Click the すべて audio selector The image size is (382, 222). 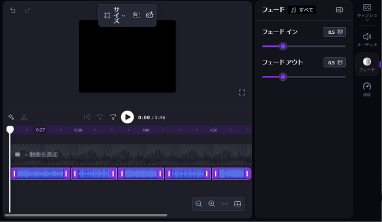tap(302, 10)
